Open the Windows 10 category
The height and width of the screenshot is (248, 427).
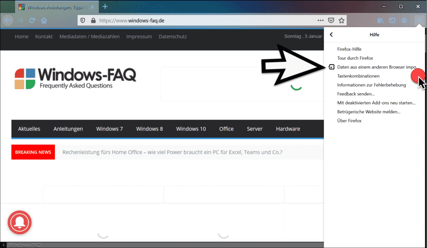[191, 129]
